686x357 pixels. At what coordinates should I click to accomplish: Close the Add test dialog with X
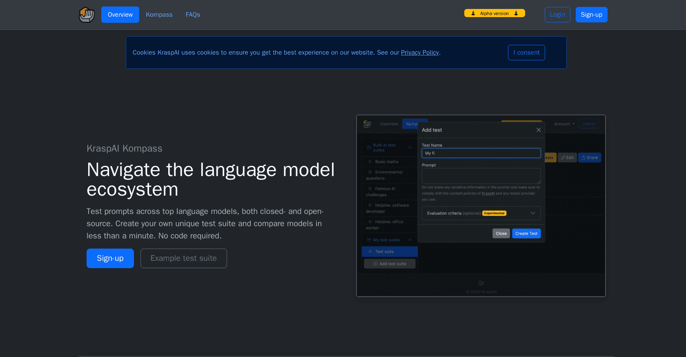pos(539,130)
